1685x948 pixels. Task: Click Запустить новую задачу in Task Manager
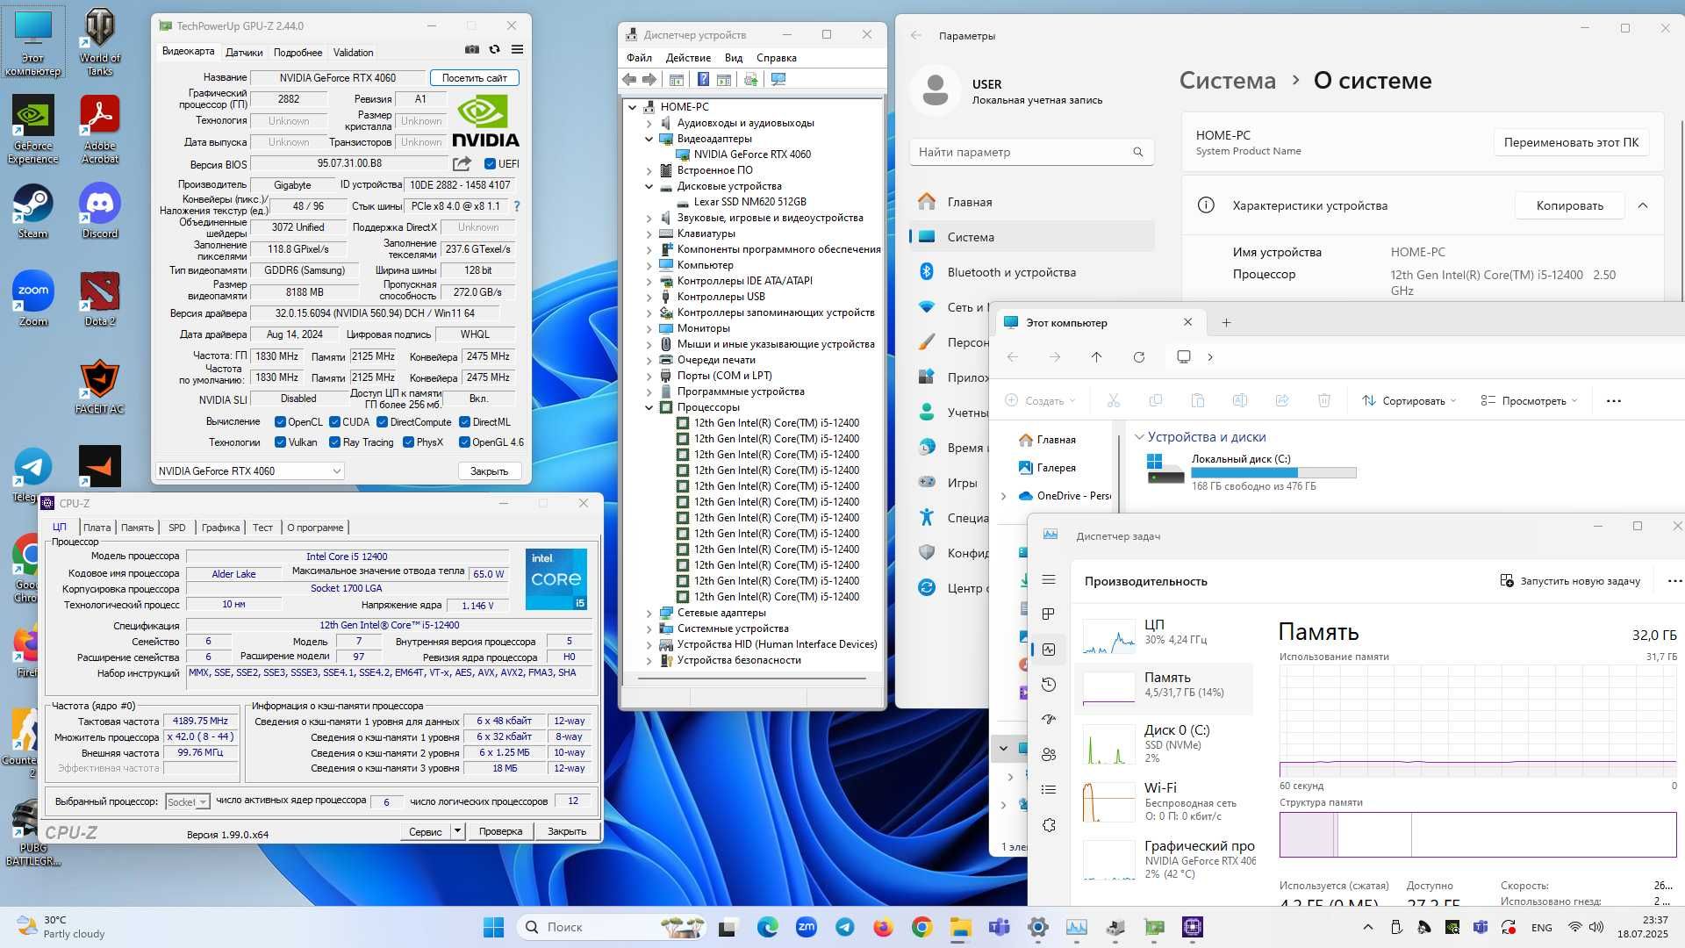click(x=1570, y=581)
